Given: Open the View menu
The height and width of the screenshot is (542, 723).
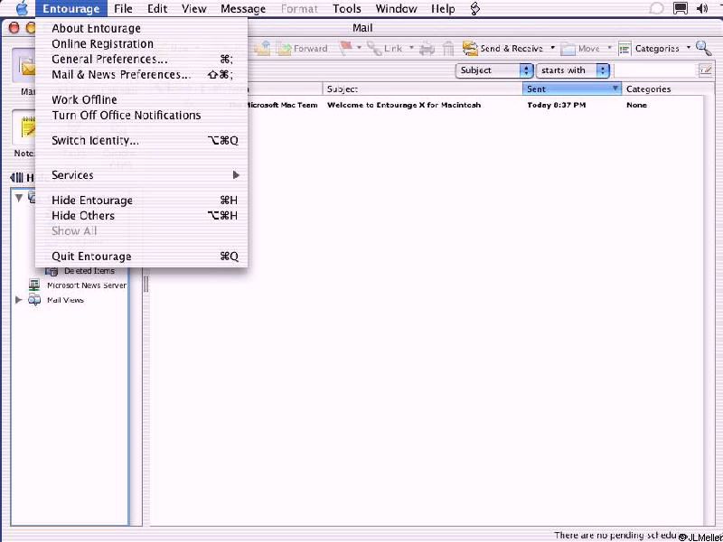Looking at the screenshot, I should point(193,8).
